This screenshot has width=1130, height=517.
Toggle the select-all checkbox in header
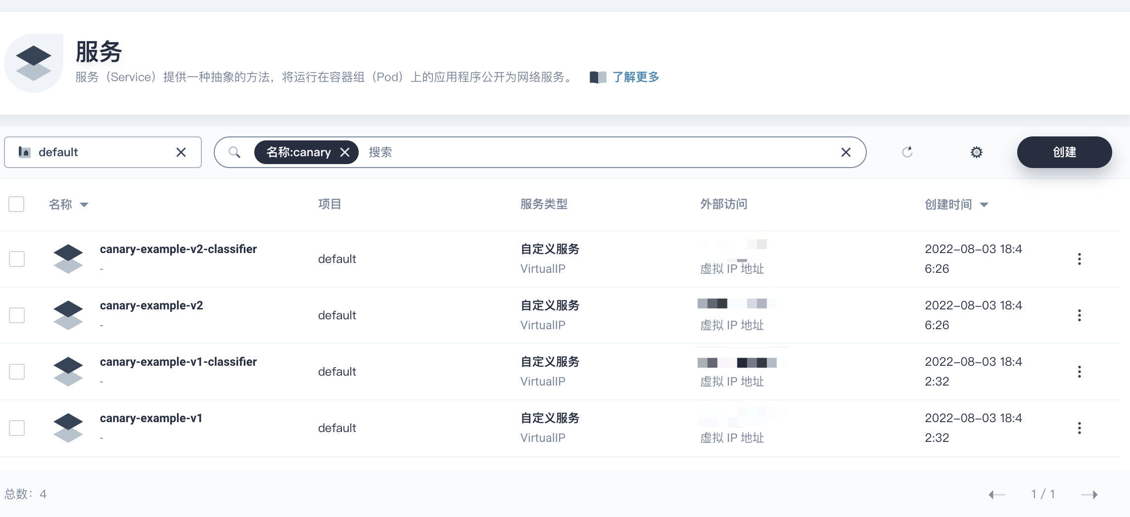pyautogui.click(x=16, y=204)
